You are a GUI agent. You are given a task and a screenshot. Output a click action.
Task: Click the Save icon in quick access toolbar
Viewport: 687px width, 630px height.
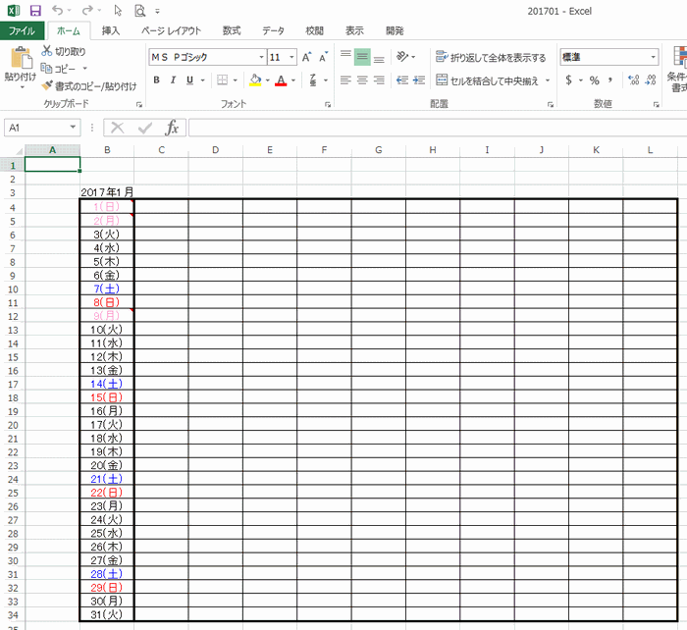click(x=35, y=11)
